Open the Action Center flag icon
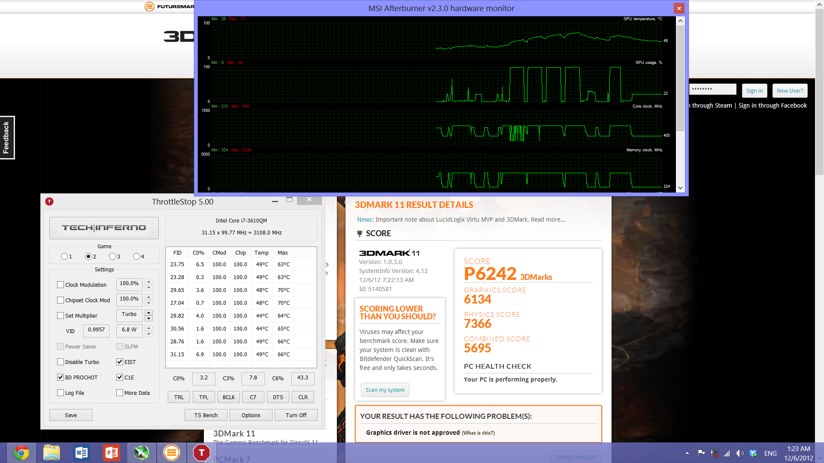824x463 pixels. point(701,453)
